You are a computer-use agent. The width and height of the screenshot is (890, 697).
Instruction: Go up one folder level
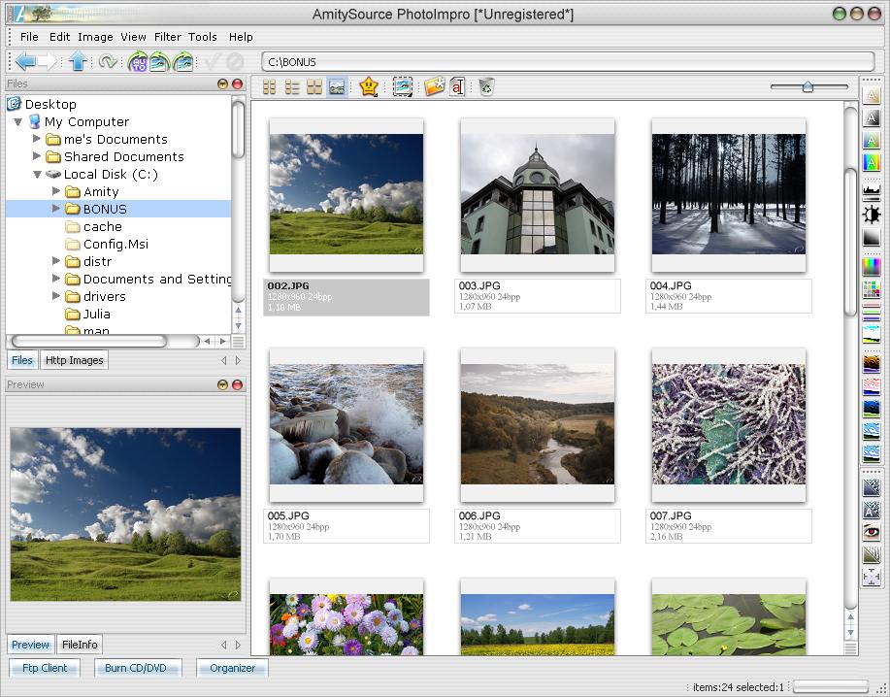click(78, 61)
